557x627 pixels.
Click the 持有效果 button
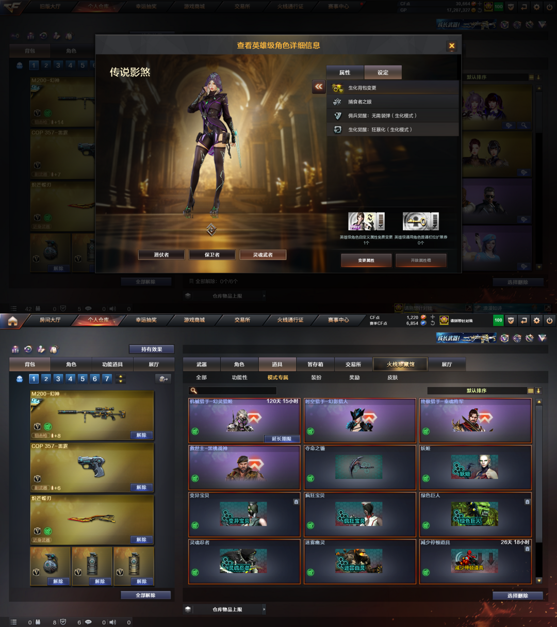click(152, 349)
